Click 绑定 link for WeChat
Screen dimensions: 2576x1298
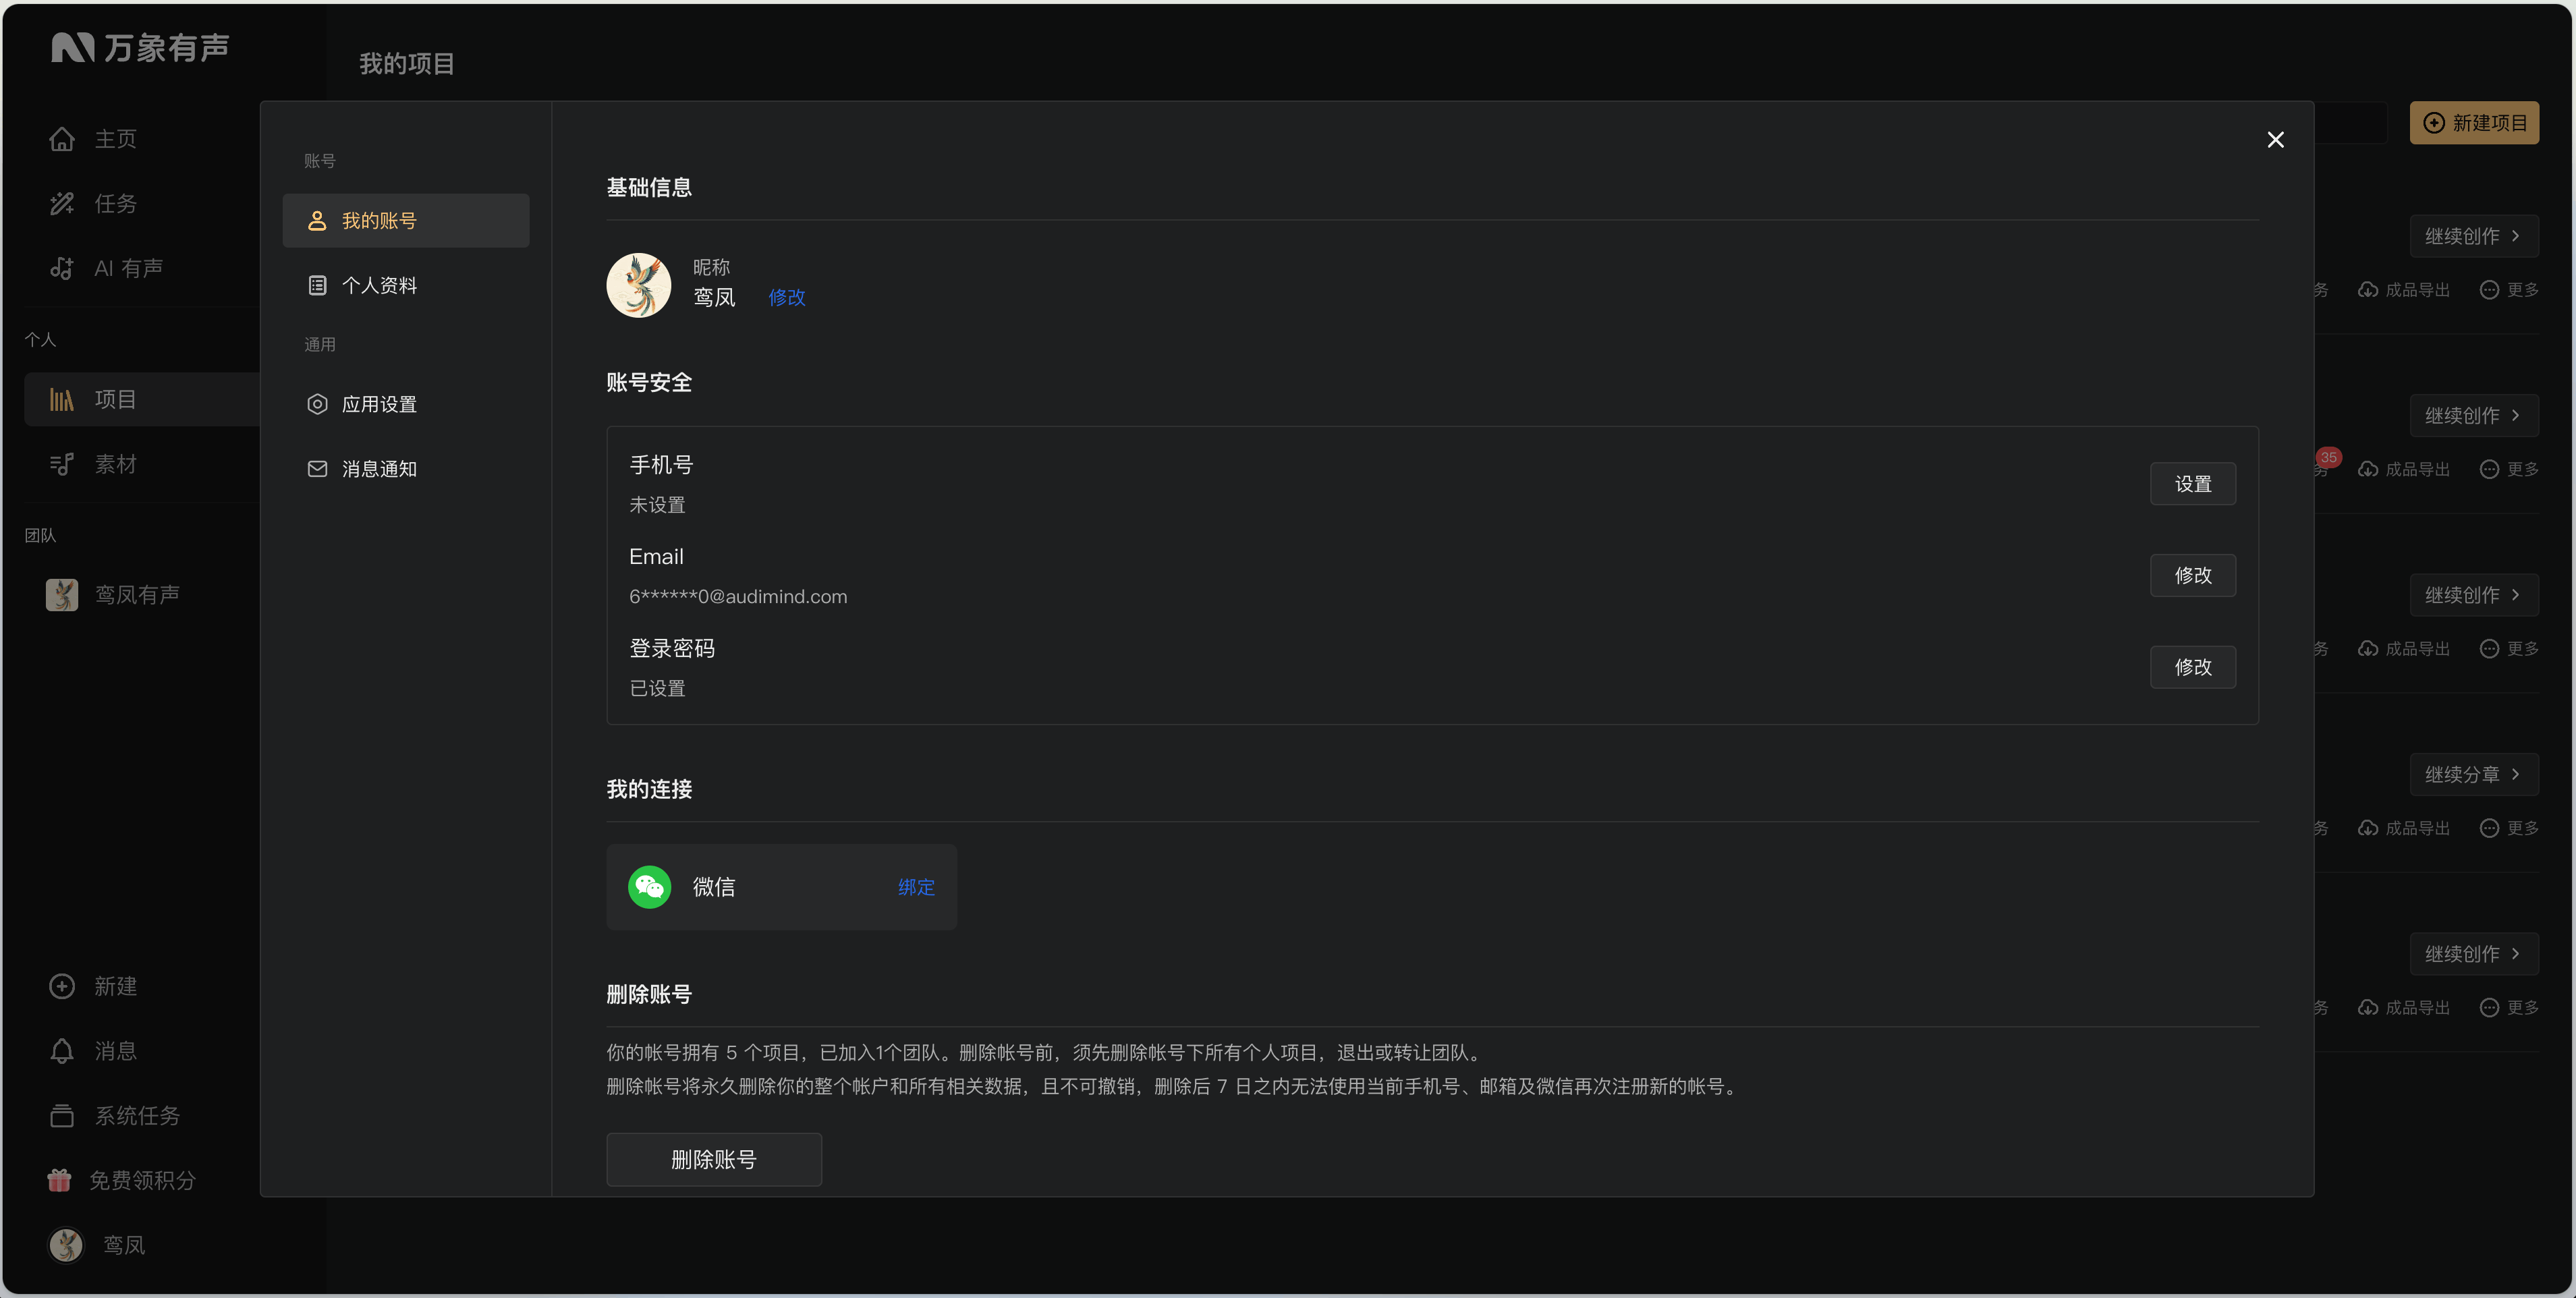(x=916, y=888)
